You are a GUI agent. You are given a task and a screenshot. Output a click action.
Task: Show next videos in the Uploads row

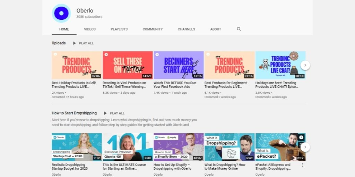pyautogui.click(x=305, y=65)
